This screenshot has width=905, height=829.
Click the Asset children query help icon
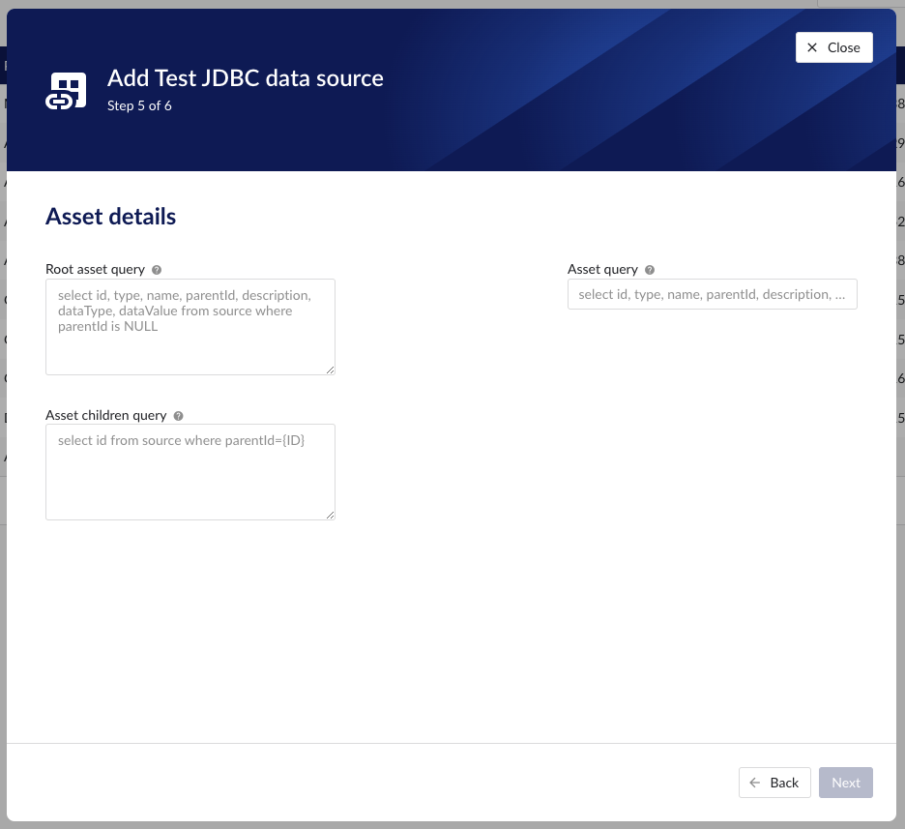pos(178,415)
